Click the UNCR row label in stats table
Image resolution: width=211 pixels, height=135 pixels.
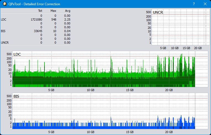pyautogui.click(x=5, y=43)
